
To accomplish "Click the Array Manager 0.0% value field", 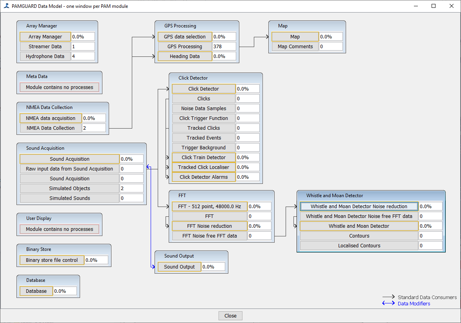I will click(x=83, y=37).
